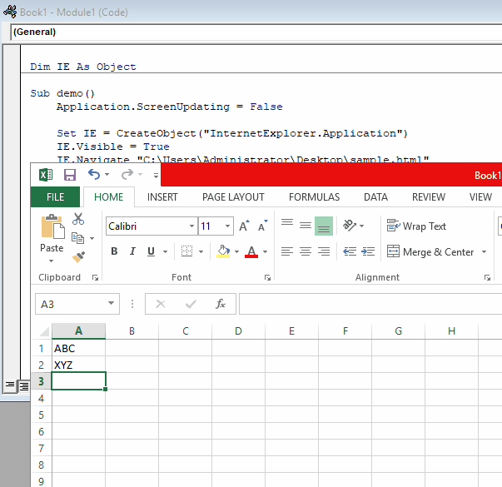
Task: Toggle the highlighted Bottom Align button
Action: (x=324, y=226)
